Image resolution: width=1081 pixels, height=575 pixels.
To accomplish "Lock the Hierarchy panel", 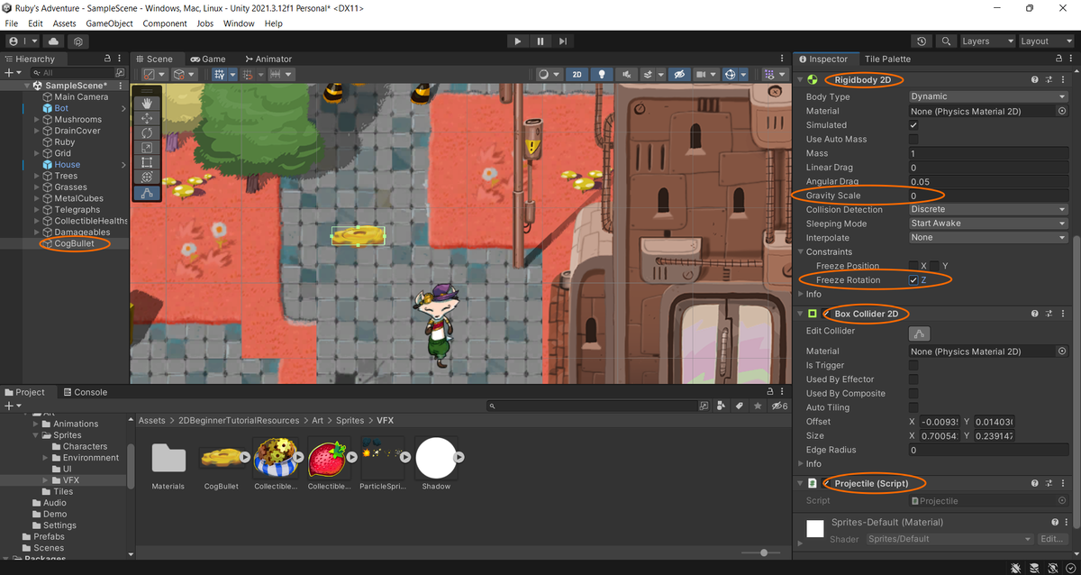I will point(106,59).
